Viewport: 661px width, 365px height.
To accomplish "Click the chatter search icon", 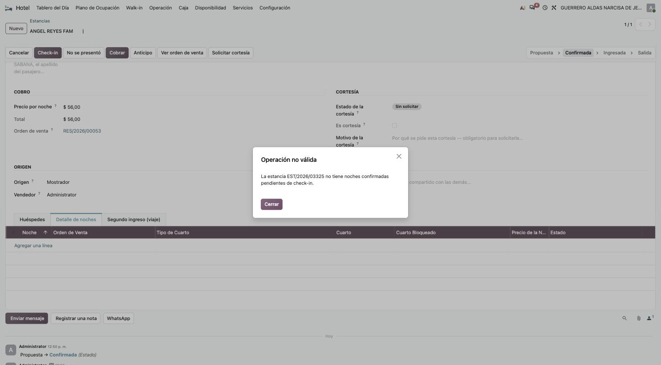I will click(x=625, y=318).
